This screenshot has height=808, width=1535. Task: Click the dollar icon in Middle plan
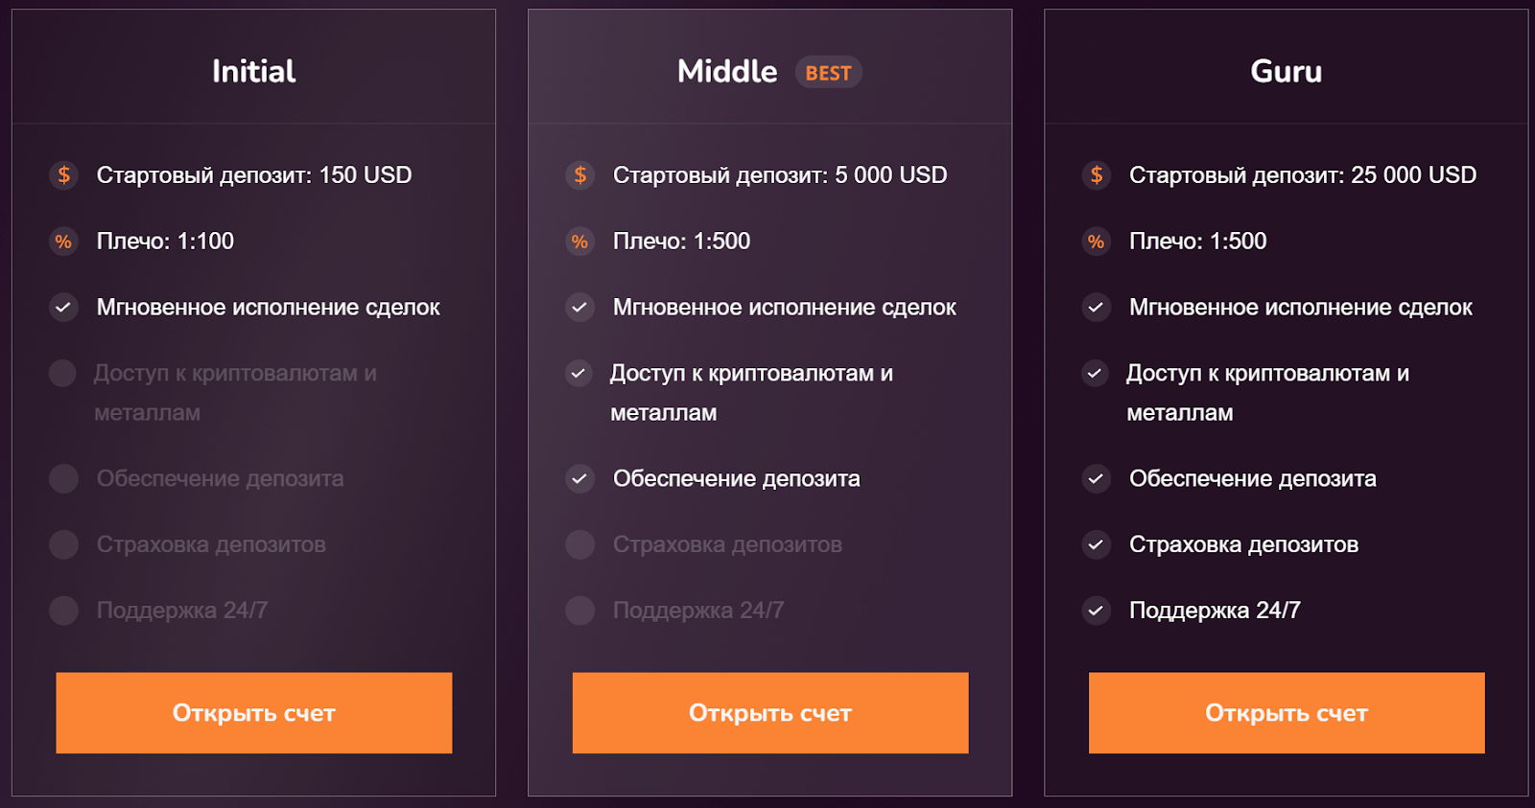pos(580,175)
